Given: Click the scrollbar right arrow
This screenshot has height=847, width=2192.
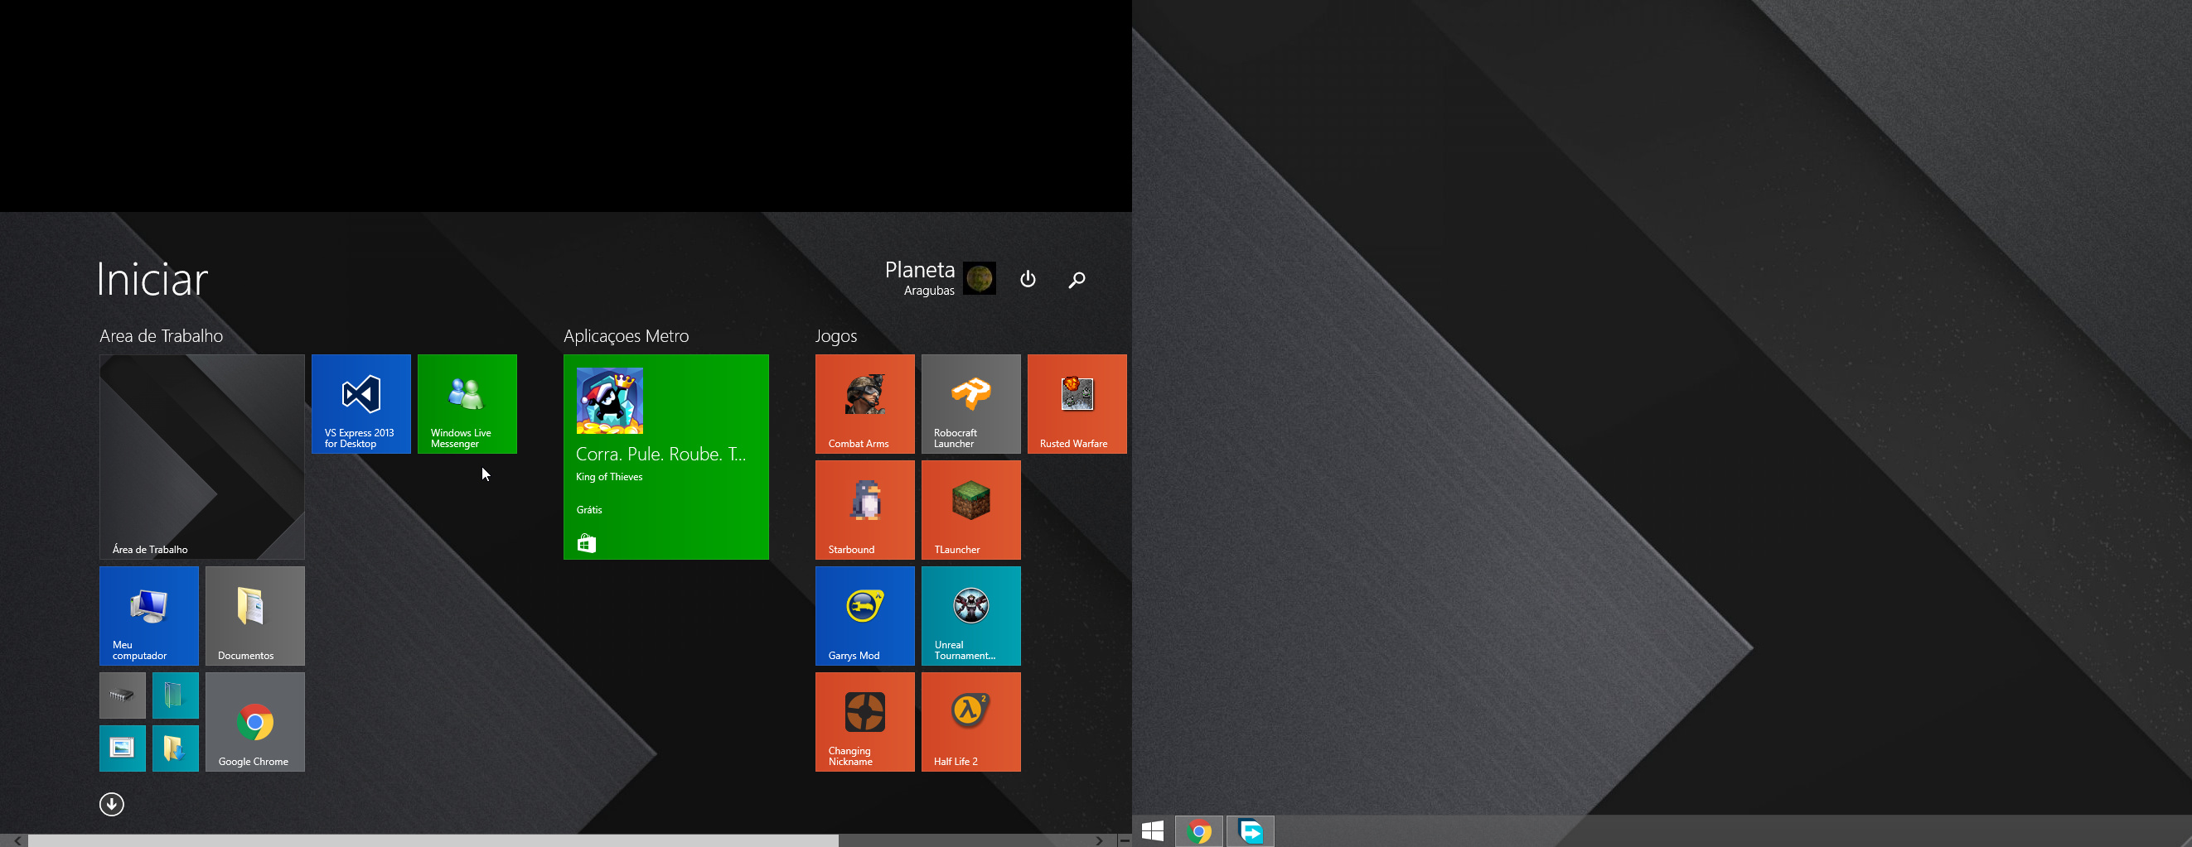Looking at the screenshot, I should click(1100, 840).
